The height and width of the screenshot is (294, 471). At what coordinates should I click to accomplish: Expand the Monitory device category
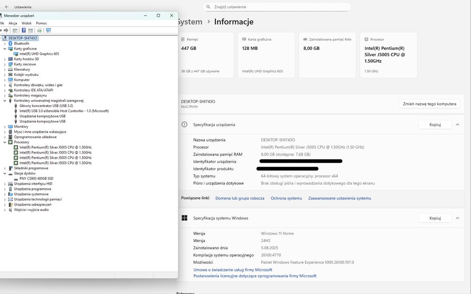5,126
